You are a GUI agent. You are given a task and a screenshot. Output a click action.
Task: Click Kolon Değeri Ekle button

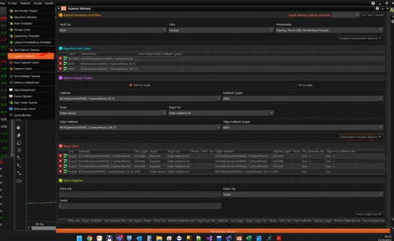coord(369,214)
